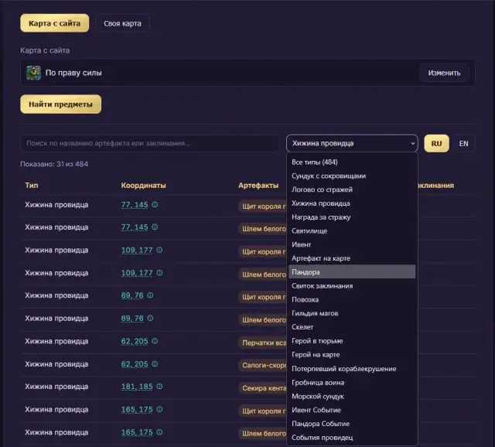The height and width of the screenshot is (447, 495).
Task: Open coordinates link 165, 175 in 'Щит короля' row
Action: point(137,410)
